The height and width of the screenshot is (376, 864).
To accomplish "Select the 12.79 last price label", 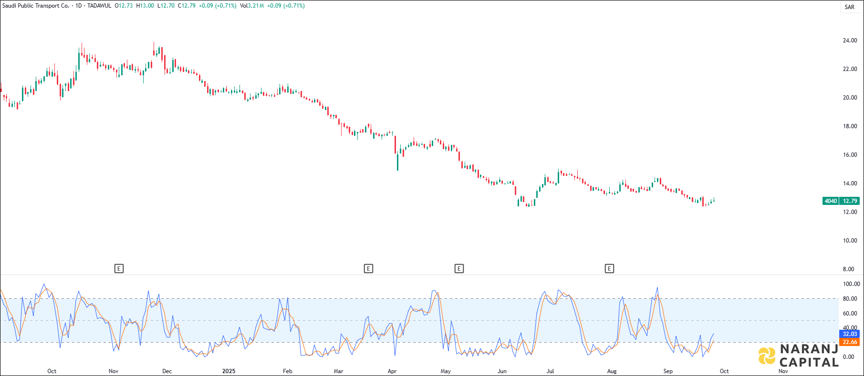I will click(850, 201).
